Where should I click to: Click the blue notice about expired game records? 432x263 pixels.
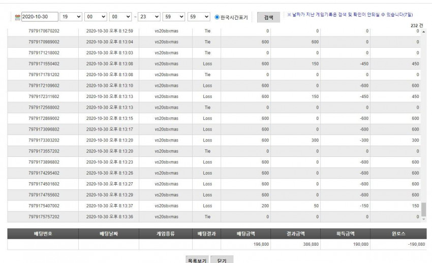tap(350, 15)
